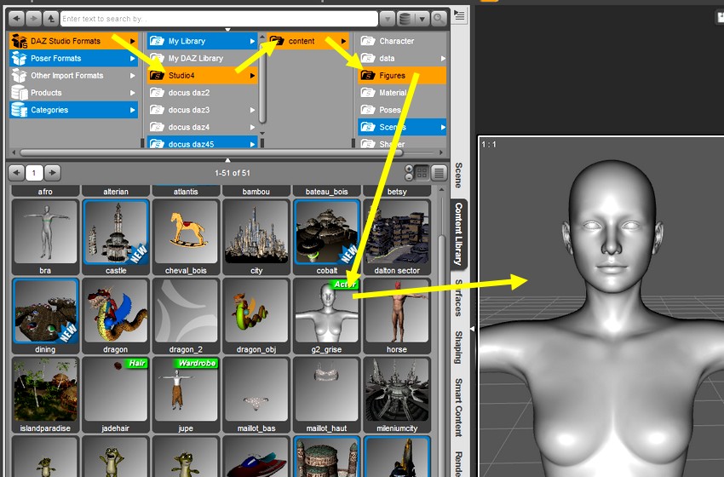Open the docus daz3 folder
724x477 pixels.
point(202,110)
